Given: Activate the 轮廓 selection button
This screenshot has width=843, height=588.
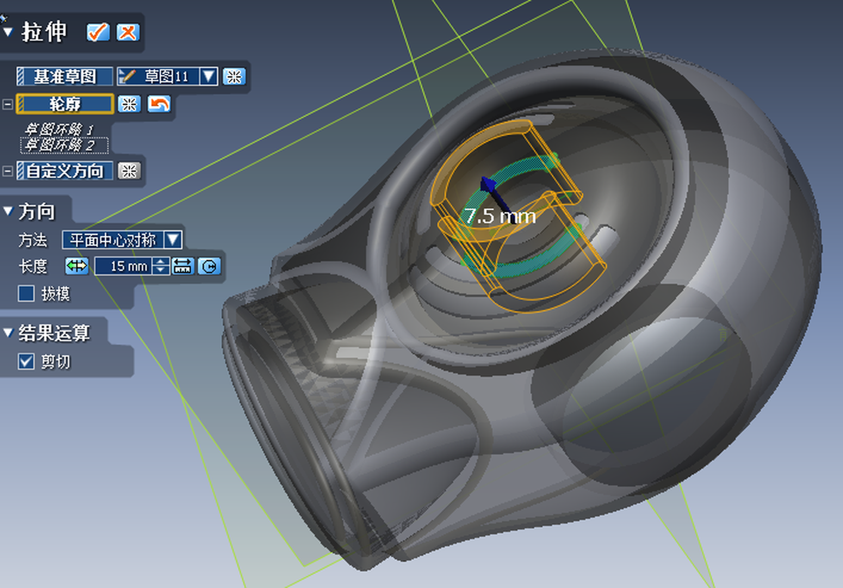Looking at the screenshot, I should (64, 104).
